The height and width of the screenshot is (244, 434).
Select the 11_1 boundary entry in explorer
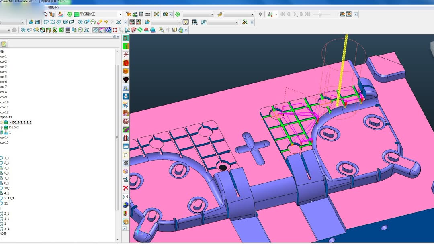pos(11,198)
